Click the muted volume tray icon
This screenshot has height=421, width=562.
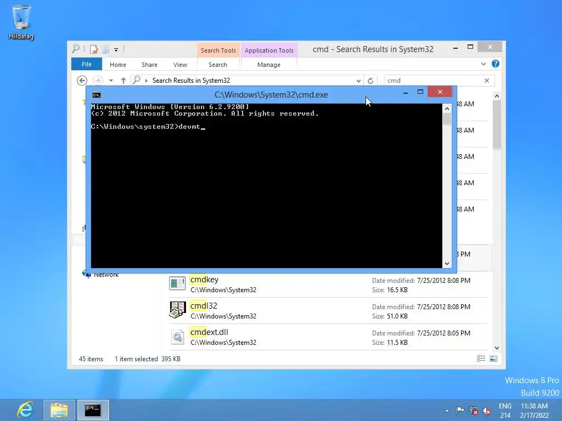click(486, 411)
